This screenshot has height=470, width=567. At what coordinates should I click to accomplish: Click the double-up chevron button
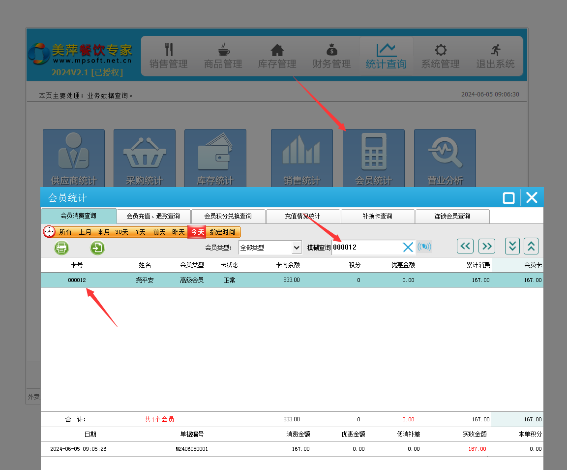(x=531, y=246)
